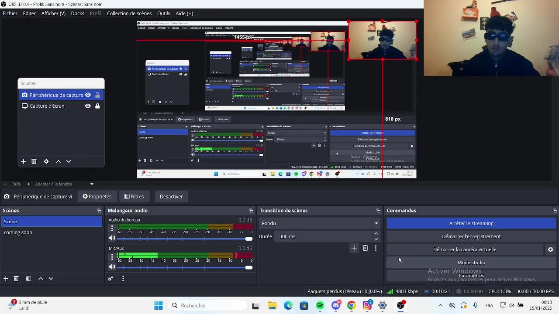Screen dimensions: 559x314
Task: Click Démarrer la caméra virtuelle
Action: point(465,249)
